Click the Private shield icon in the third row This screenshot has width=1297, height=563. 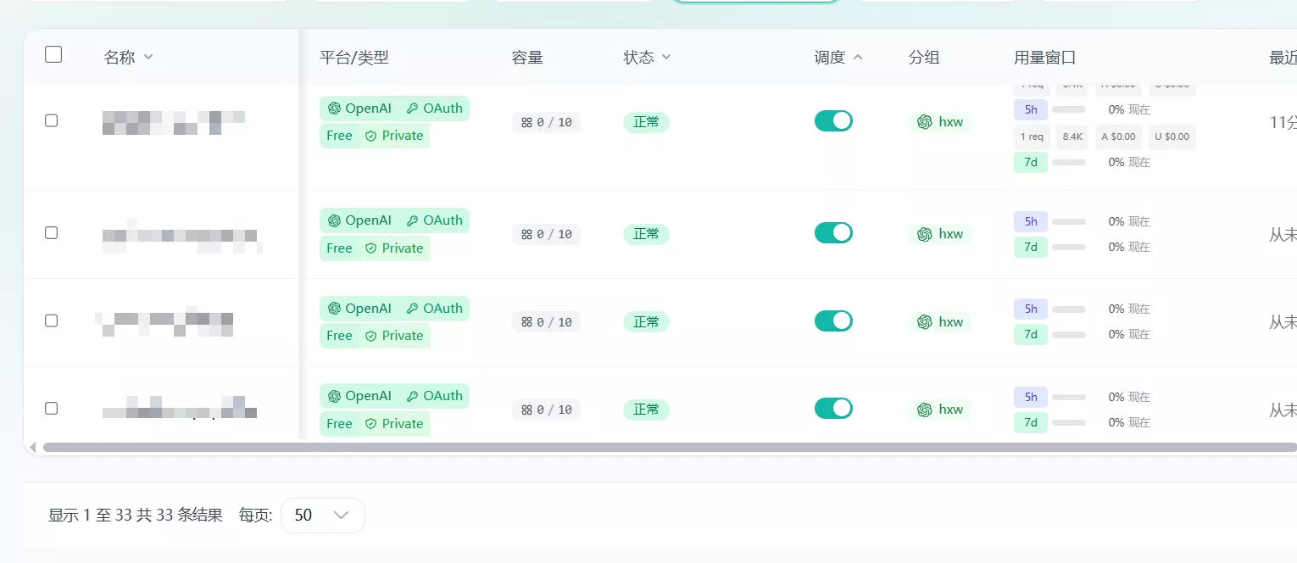[371, 336]
